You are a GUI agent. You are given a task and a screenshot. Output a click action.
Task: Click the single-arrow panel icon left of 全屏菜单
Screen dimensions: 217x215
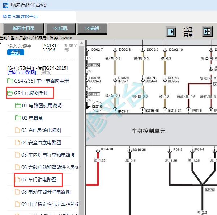click(x=171, y=32)
